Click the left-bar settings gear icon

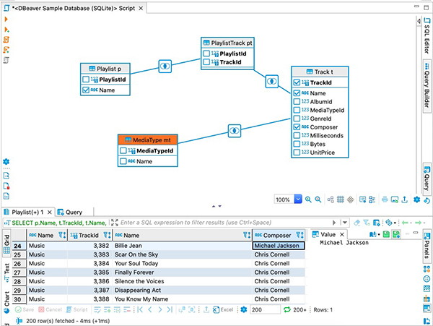coord(6,162)
